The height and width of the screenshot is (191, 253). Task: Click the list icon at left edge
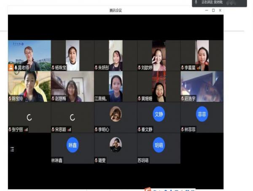tap(12, 149)
